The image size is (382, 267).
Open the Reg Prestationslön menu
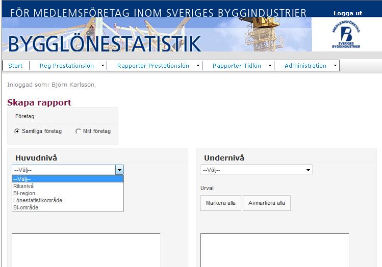67,66
